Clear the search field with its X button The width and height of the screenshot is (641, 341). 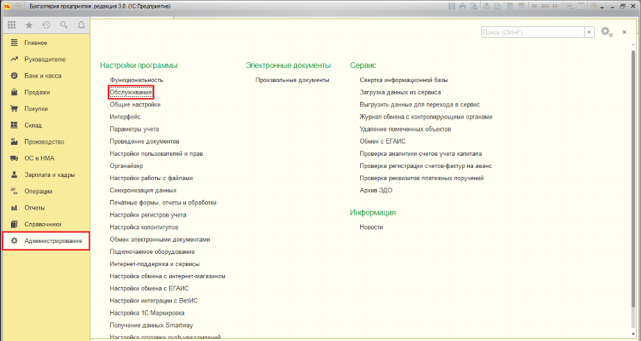589,32
